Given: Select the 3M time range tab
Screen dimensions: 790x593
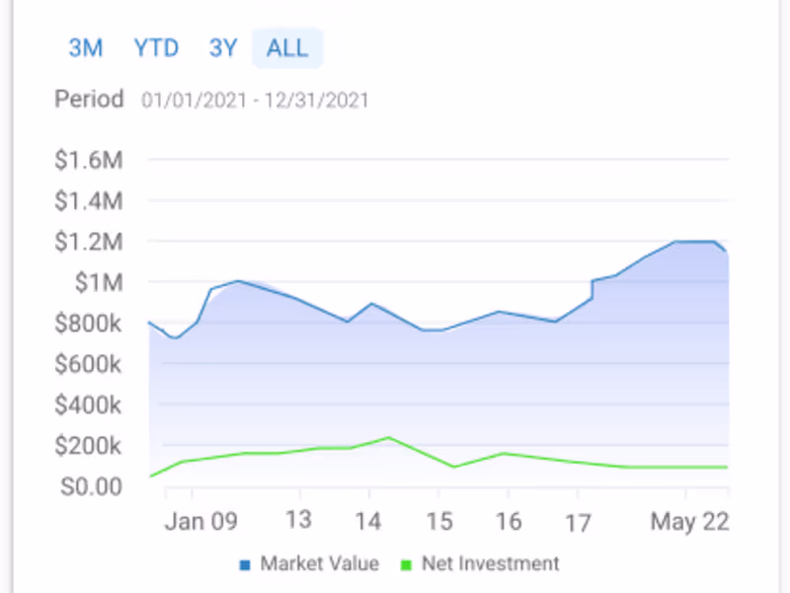Looking at the screenshot, I should [85, 47].
